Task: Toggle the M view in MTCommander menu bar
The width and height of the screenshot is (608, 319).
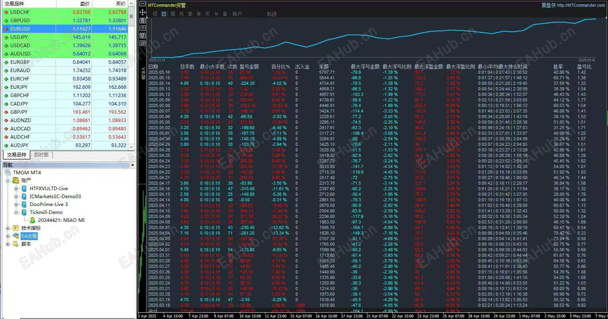Action: [x=216, y=13]
